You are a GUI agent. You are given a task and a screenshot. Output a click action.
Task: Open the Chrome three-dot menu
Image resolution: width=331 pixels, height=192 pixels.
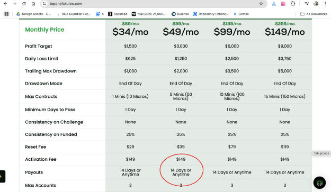325,4
